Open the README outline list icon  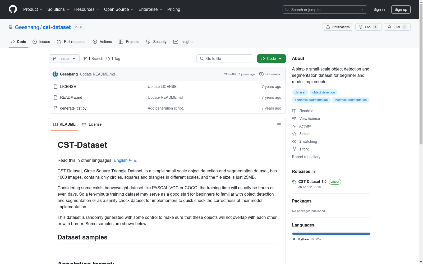coord(279,125)
